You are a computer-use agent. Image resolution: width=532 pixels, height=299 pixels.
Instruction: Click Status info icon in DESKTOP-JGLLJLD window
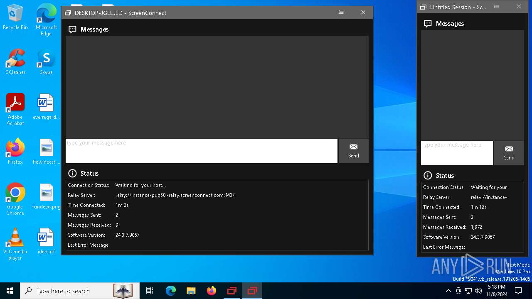[x=72, y=173]
